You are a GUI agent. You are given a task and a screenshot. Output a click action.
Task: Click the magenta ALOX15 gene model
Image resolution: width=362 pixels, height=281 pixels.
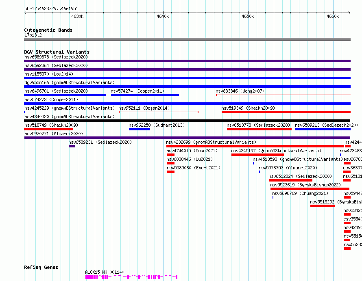[x=131, y=277]
